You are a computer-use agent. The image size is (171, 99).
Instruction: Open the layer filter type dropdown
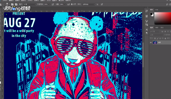tap(155, 32)
